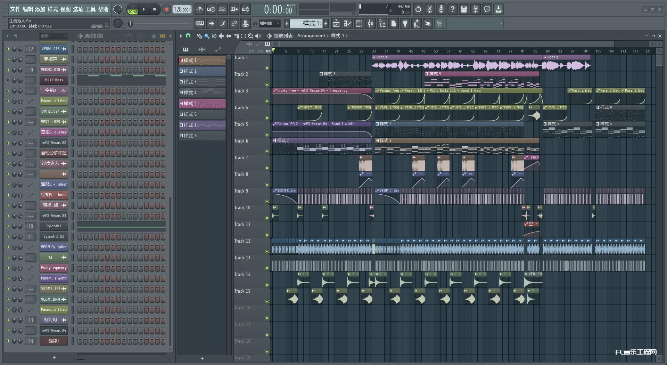Adjust the master volume knob
This screenshot has height=365, width=667.
click(x=118, y=9)
